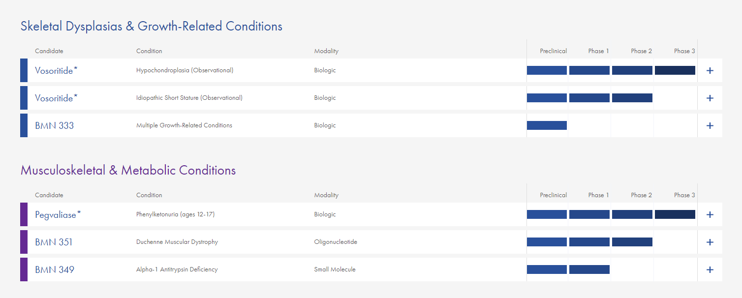Open the BMN 351 candidate link

[54, 242]
